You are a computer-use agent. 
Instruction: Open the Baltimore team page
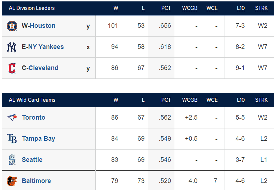[x=36, y=181]
